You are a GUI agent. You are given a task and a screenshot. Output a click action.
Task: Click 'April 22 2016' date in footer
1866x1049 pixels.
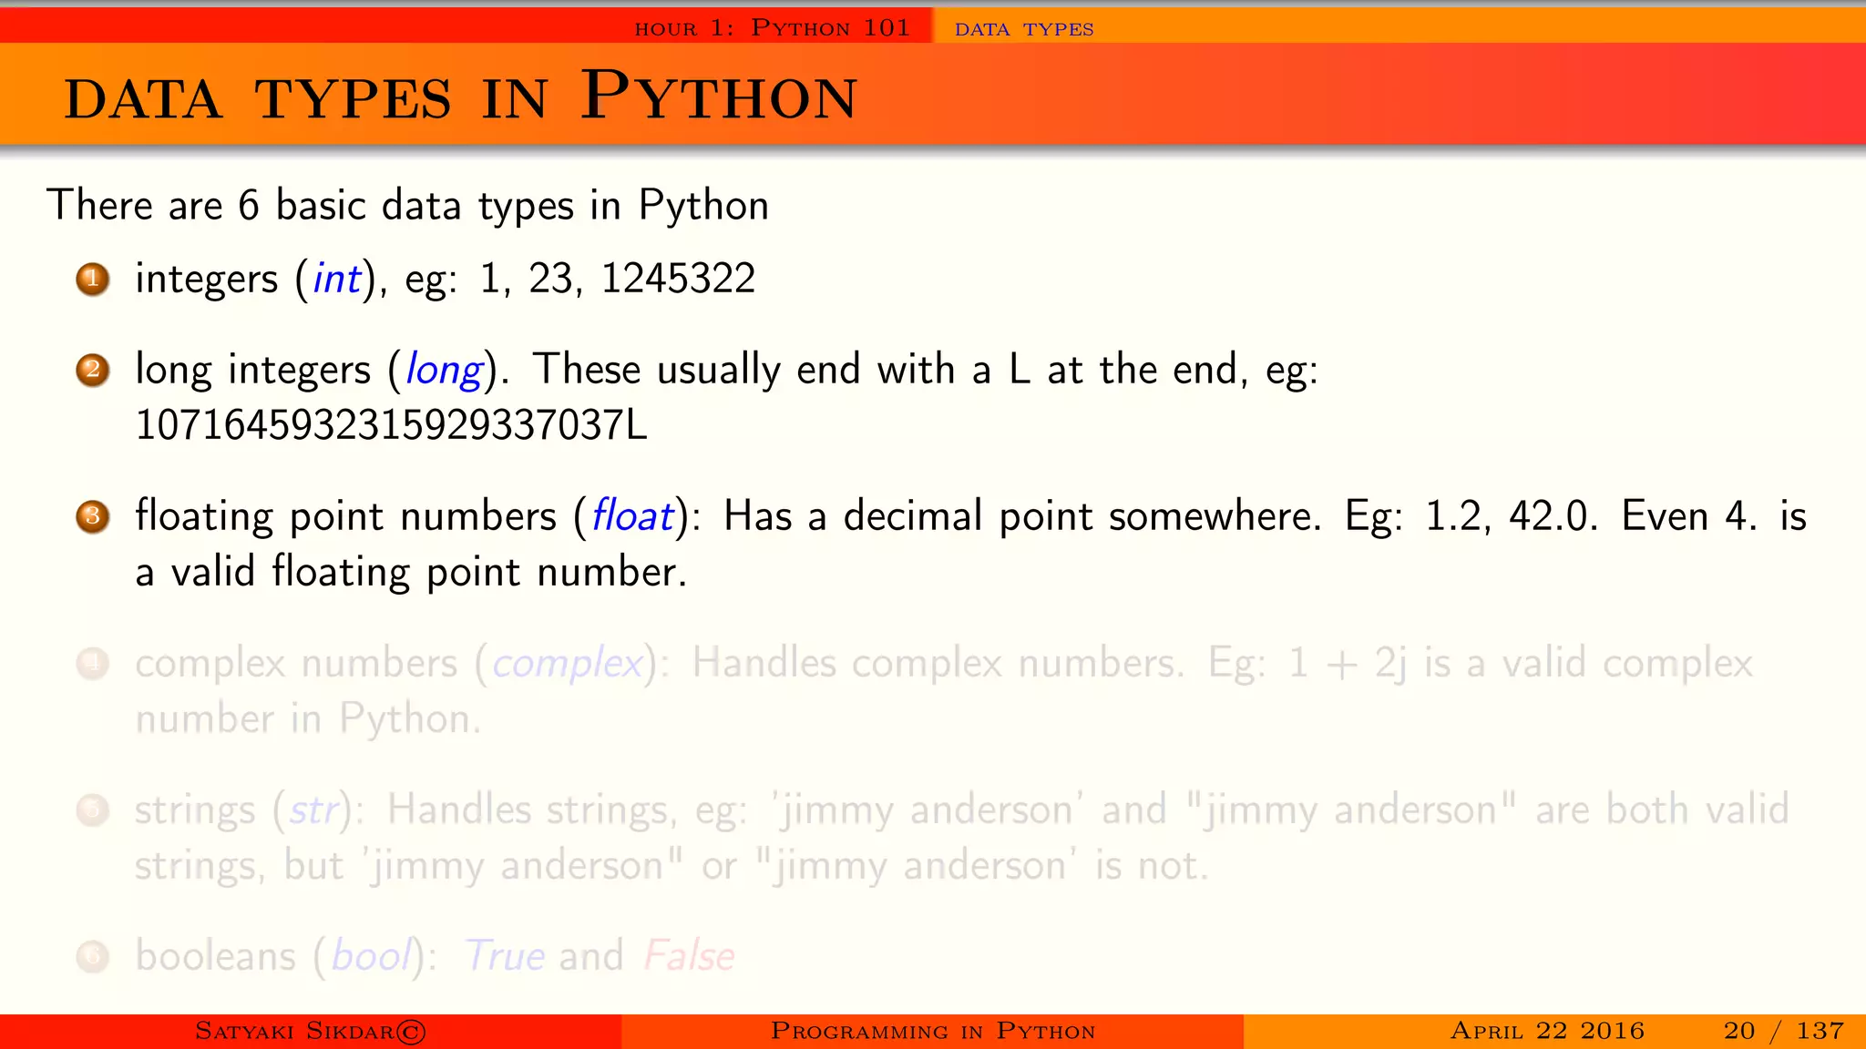1547,1031
